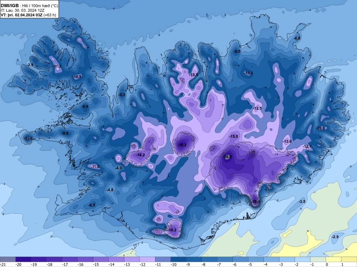Click the -11.5 temperature label
Image resolution: width=357 pixels, height=267 pixels.
95,167
